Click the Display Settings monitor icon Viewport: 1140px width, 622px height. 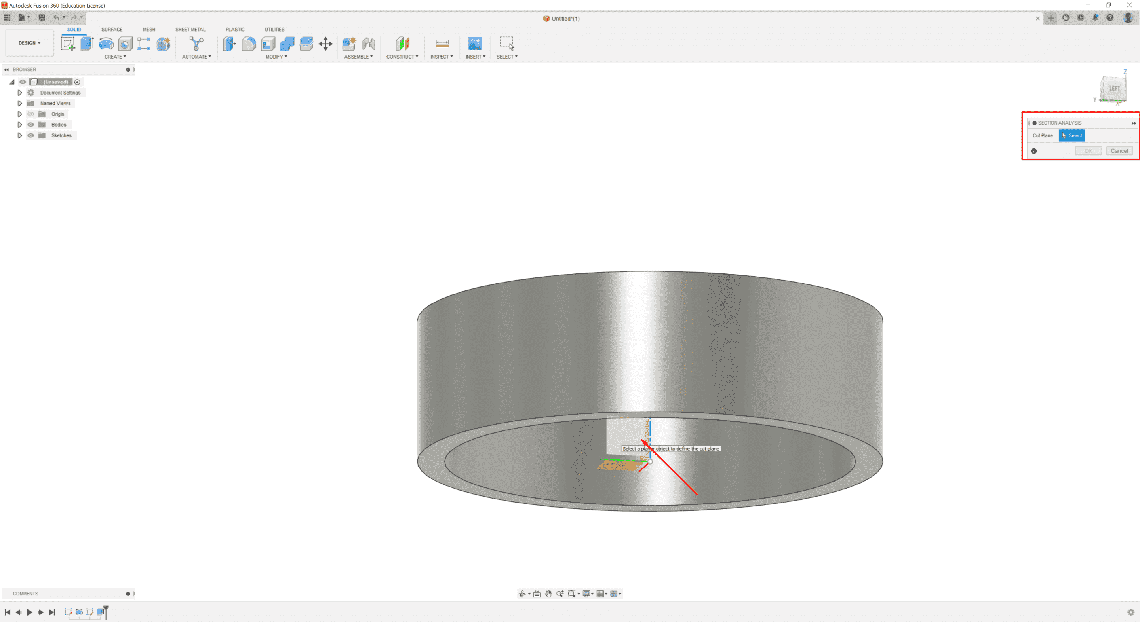[586, 594]
